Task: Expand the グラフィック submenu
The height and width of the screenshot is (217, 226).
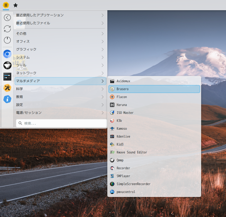Action: click(x=60, y=49)
